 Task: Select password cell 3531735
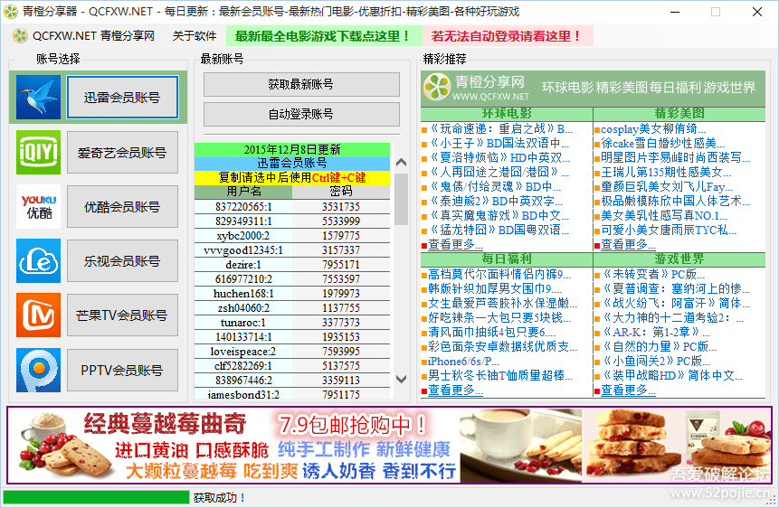click(341, 207)
